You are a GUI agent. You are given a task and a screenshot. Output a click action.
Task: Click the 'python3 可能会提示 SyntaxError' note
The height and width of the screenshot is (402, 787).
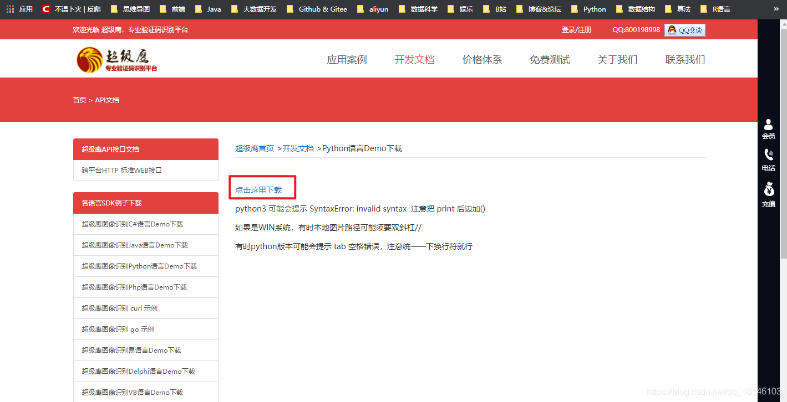(360, 209)
